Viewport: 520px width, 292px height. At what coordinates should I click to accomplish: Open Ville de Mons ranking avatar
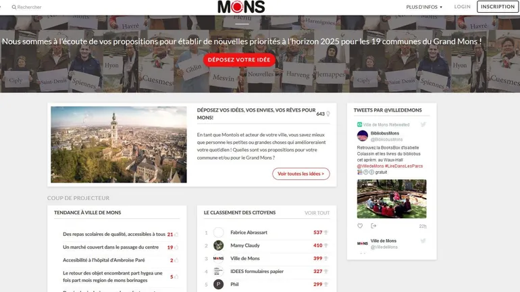(218, 258)
